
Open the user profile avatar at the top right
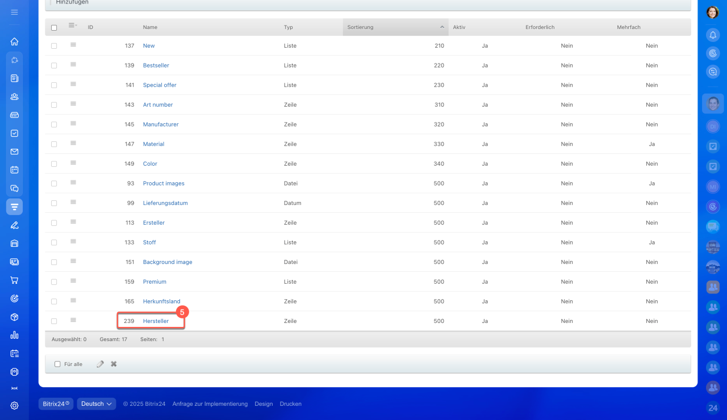pos(713,12)
